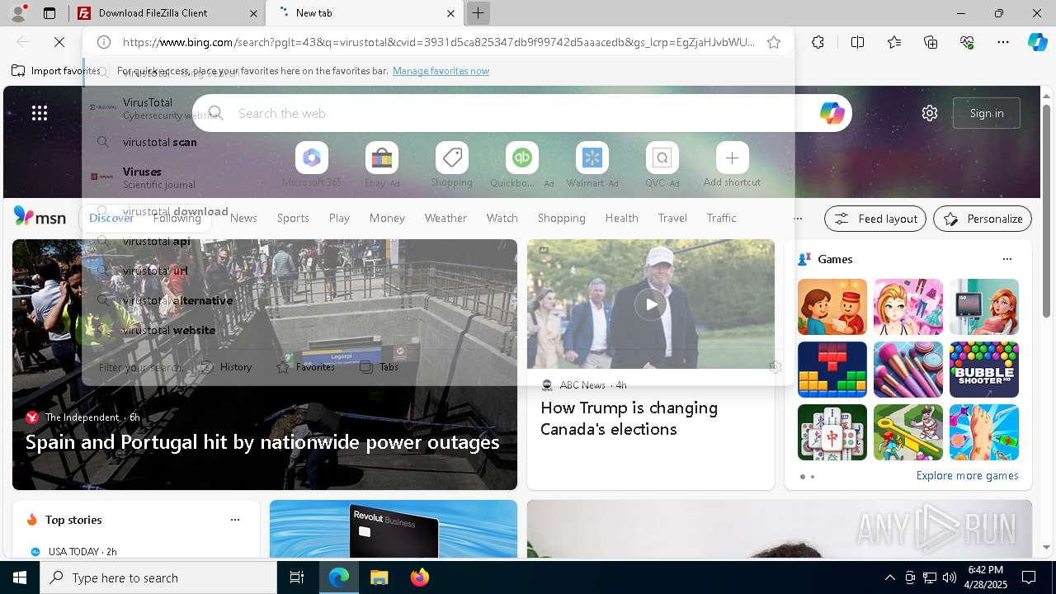Image resolution: width=1056 pixels, height=594 pixels.
Task: Open Edge Settings and more menu
Action: point(1003,42)
